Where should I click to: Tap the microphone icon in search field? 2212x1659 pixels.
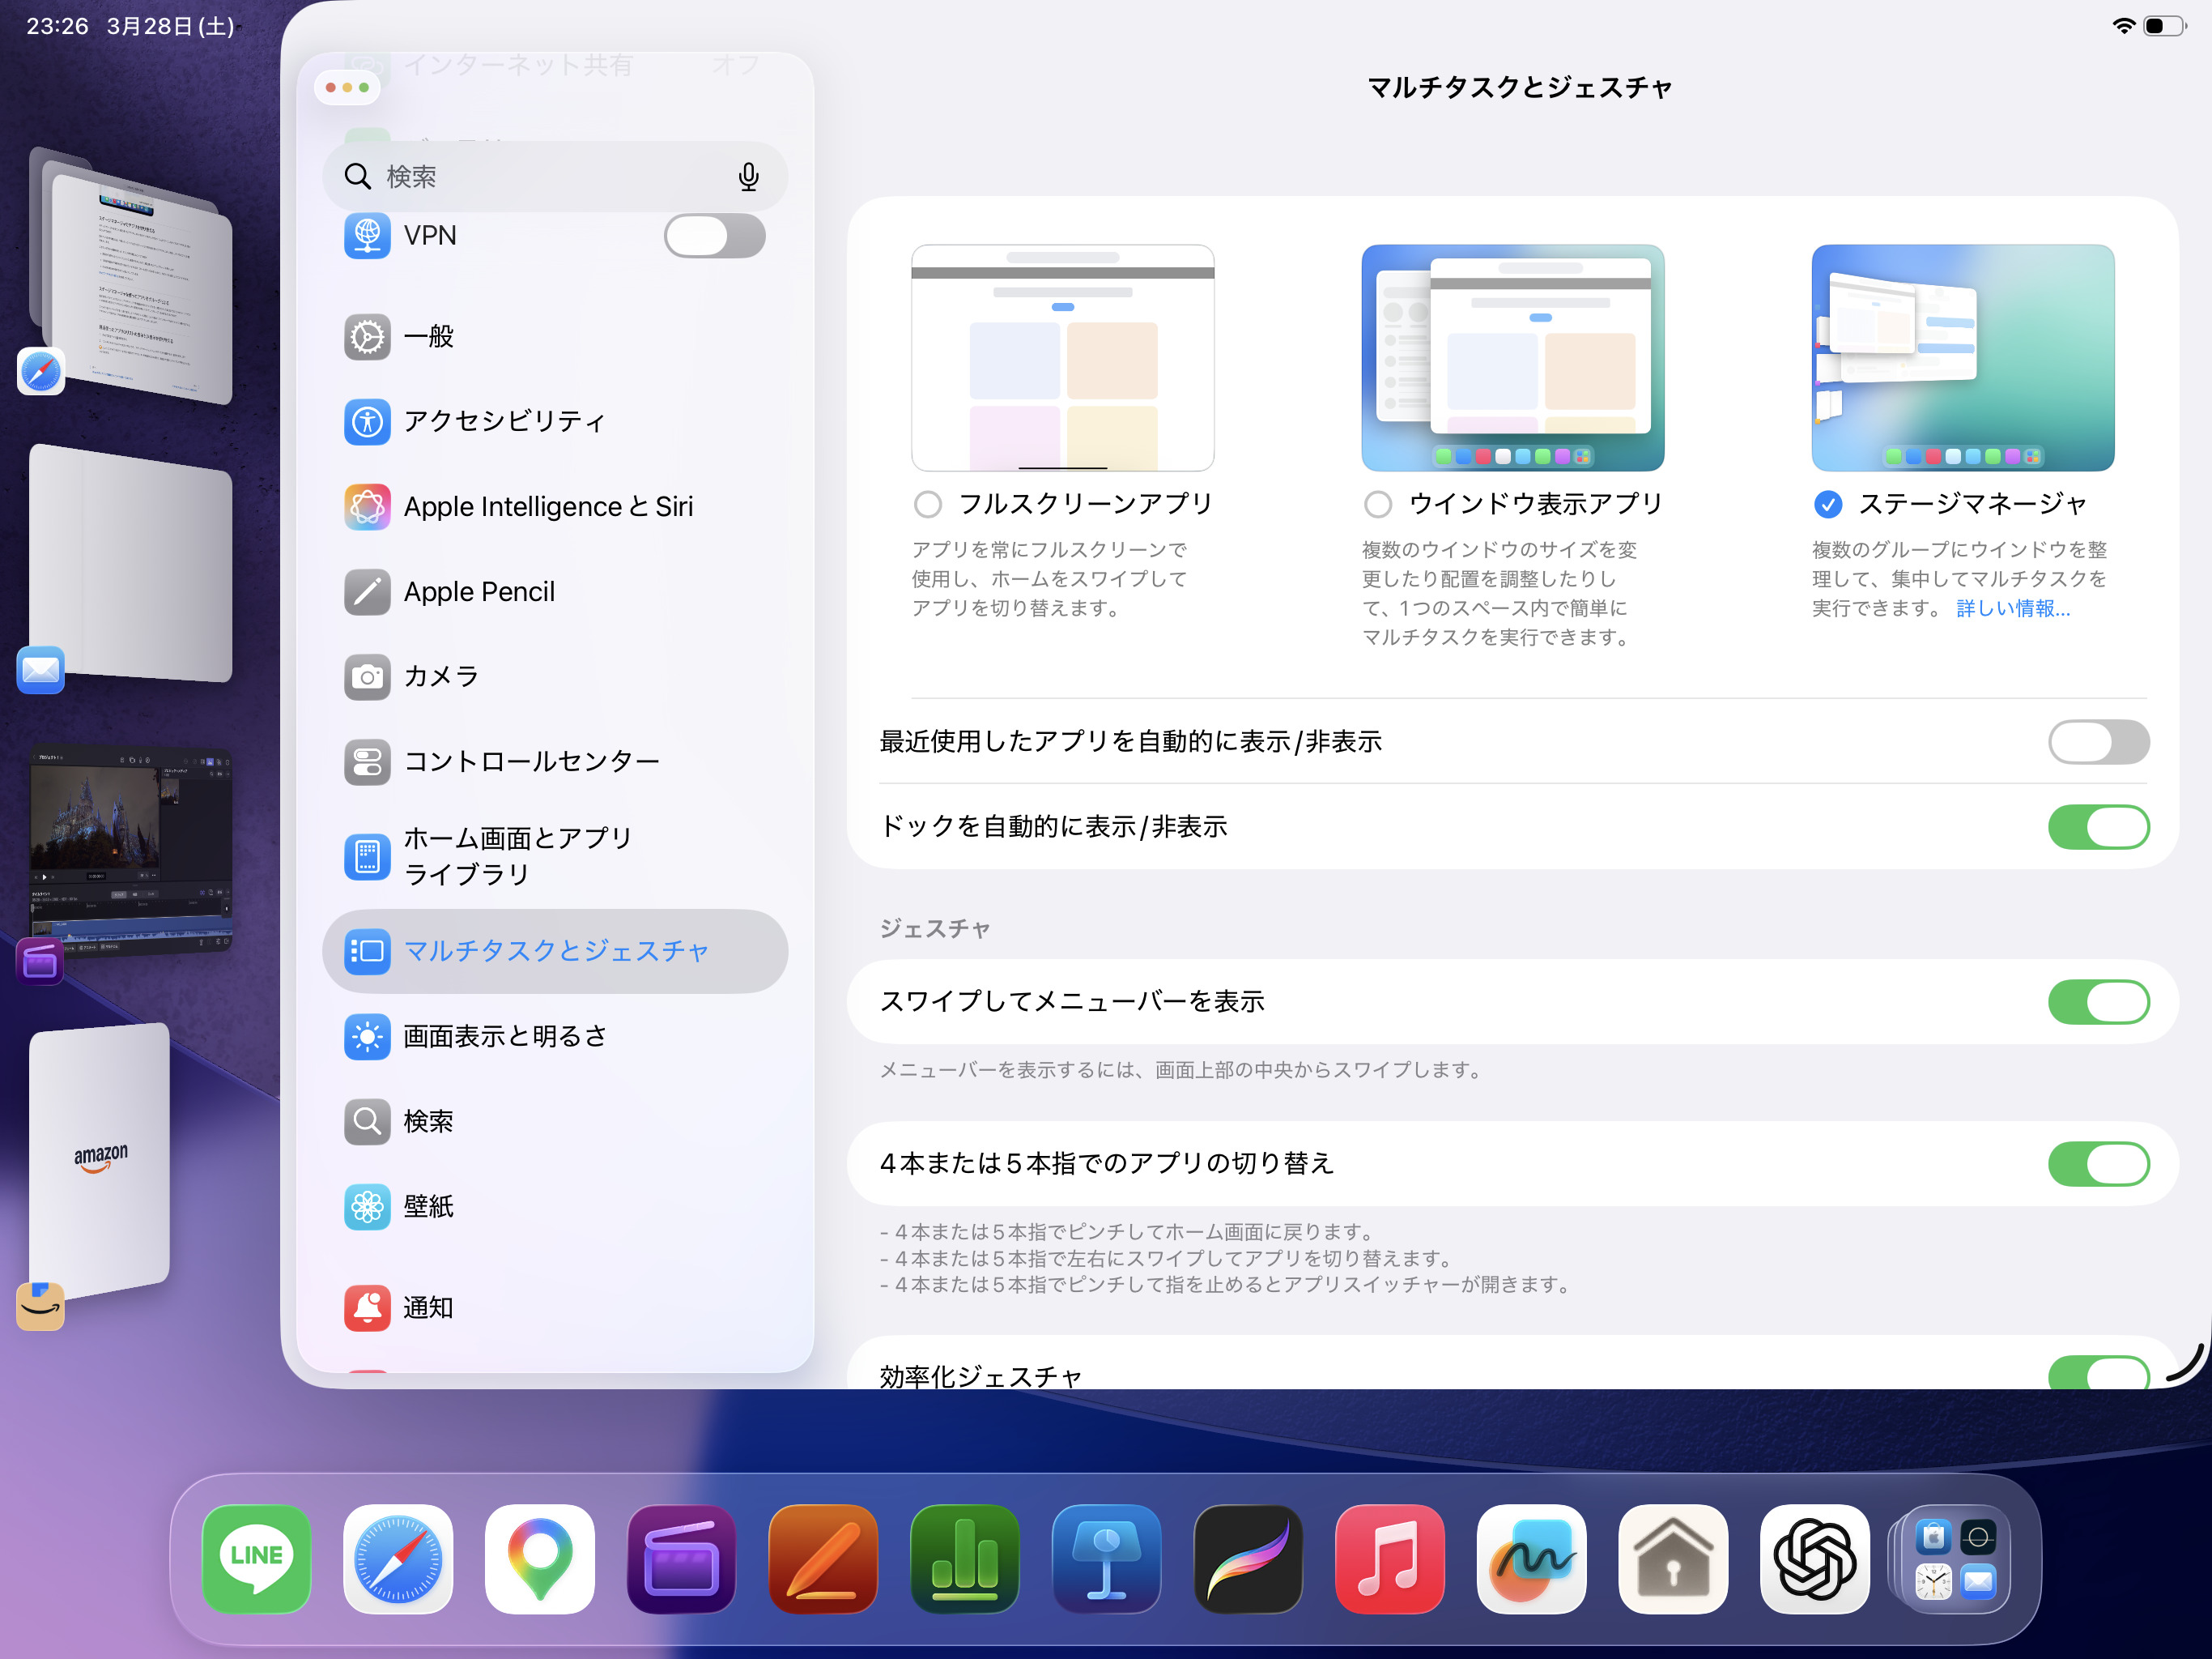pos(748,177)
